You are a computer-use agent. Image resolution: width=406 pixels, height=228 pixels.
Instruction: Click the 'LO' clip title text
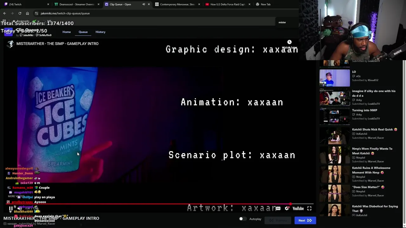(354, 72)
